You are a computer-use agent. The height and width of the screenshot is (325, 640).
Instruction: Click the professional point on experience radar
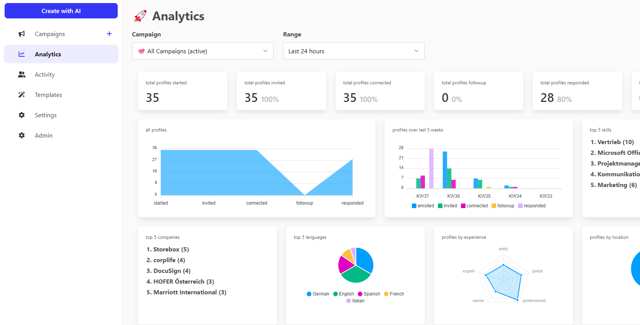[x=518, y=300]
